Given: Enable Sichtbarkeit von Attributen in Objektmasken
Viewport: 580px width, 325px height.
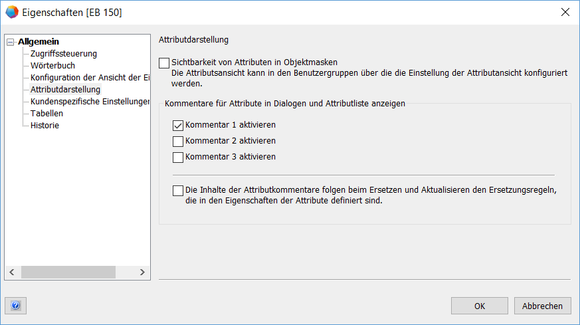Looking at the screenshot, I should pos(165,62).
